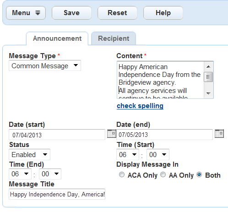Image resolution: width=228 pixels, height=212 pixels.
Task: Click the check spelling link
Action: click(140, 106)
